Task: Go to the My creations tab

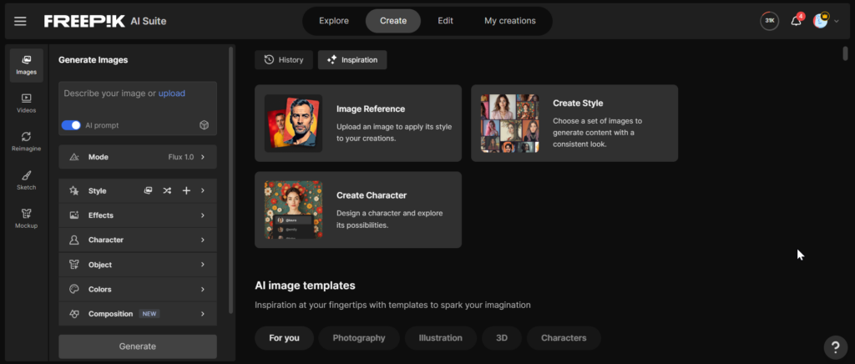Action: pyautogui.click(x=509, y=21)
